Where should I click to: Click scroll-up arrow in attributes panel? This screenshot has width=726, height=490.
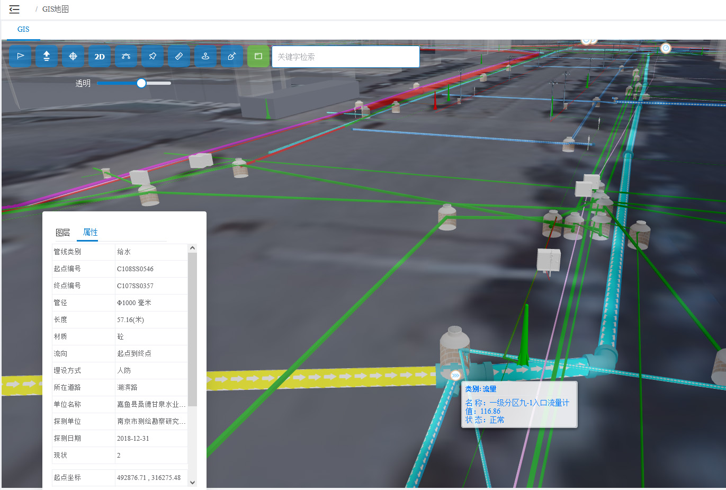(192, 248)
